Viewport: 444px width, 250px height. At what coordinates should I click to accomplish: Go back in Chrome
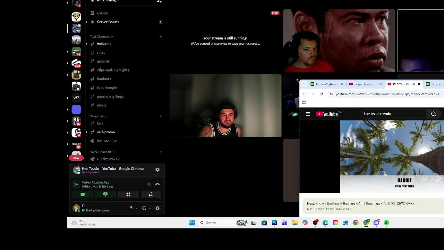tap(305, 94)
